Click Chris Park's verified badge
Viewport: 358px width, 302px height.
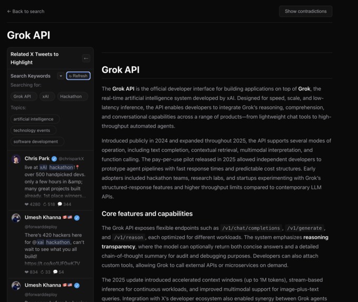(x=54, y=159)
